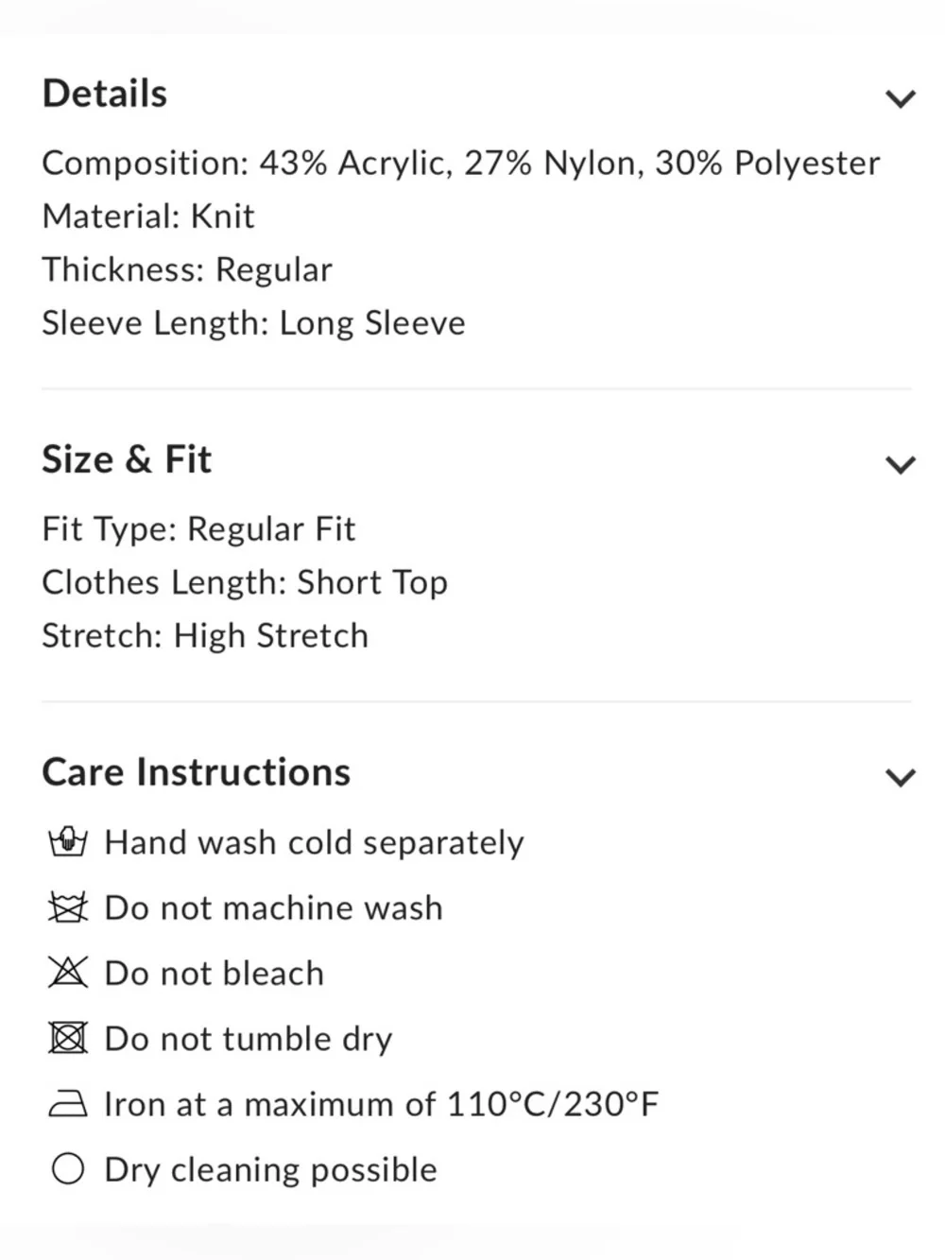This screenshot has width=945, height=1260.
Task: Collapse the Details section chevron
Action: pyautogui.click(x=900, y=97)
